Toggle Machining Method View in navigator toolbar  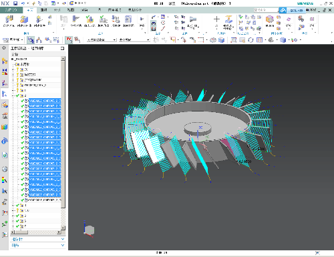56,40
